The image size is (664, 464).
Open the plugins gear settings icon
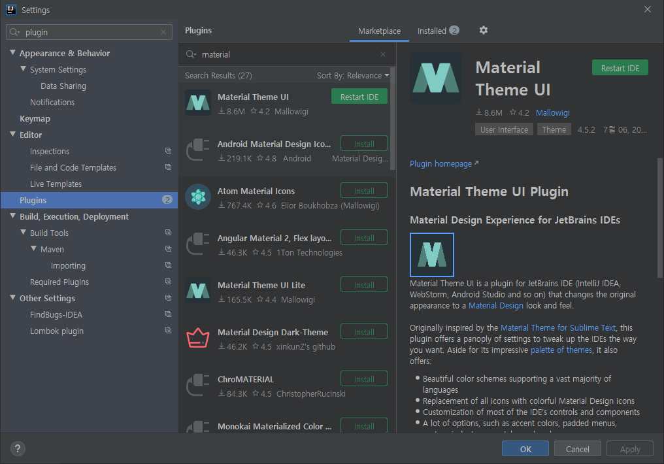point(483,30)
